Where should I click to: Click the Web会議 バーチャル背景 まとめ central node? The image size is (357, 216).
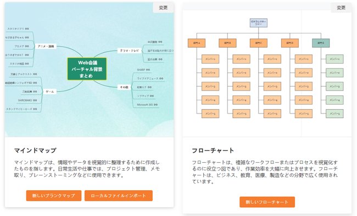(87, 69)
